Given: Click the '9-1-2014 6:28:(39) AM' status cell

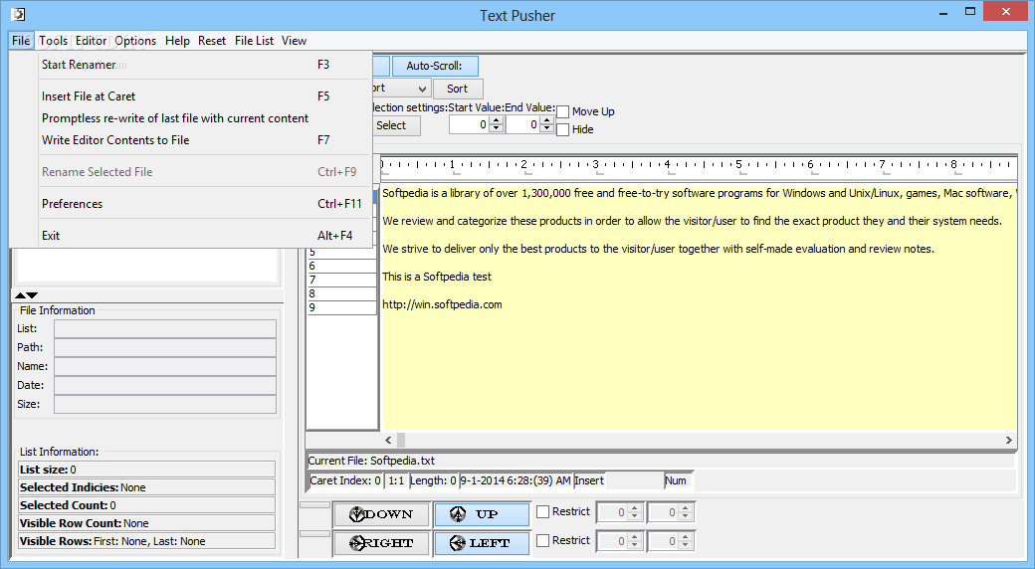Looking at the screenshot, I should 516,480.
